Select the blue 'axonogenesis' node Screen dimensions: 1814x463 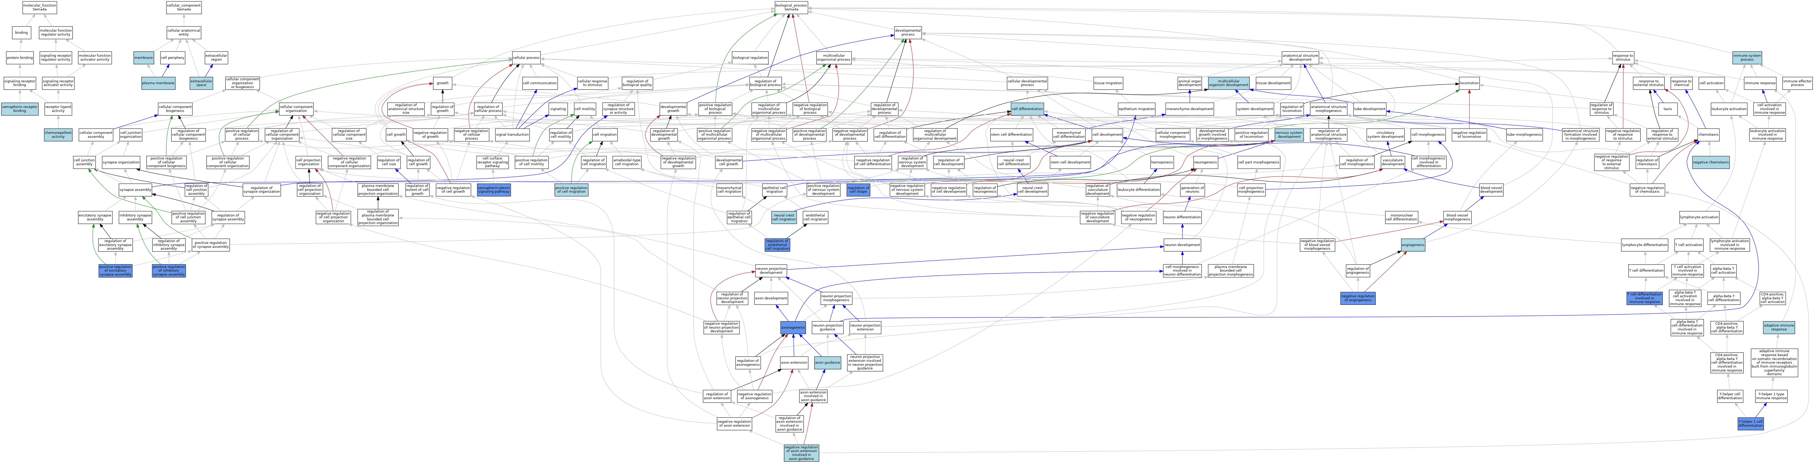tap(793, 327)
